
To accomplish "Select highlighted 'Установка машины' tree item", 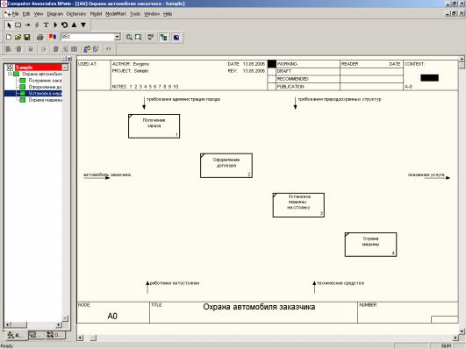I will pos(45,94).
